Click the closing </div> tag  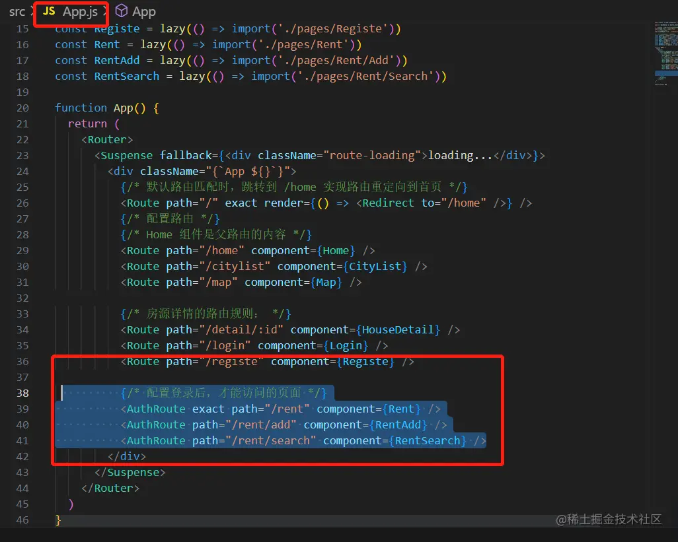tap(127, 456)
